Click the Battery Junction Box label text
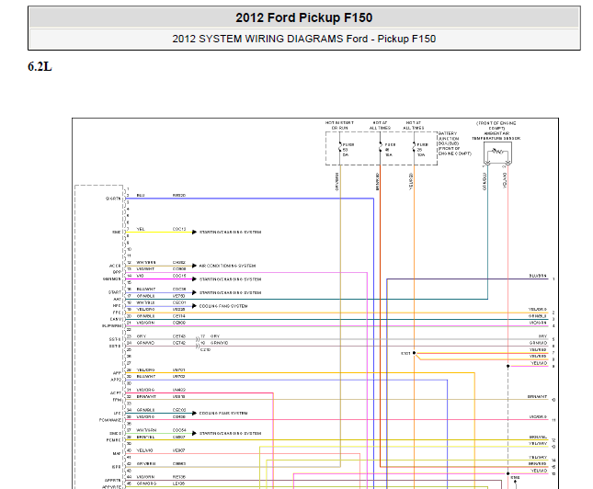Screen dimensions: 593x489 point(454,143)
